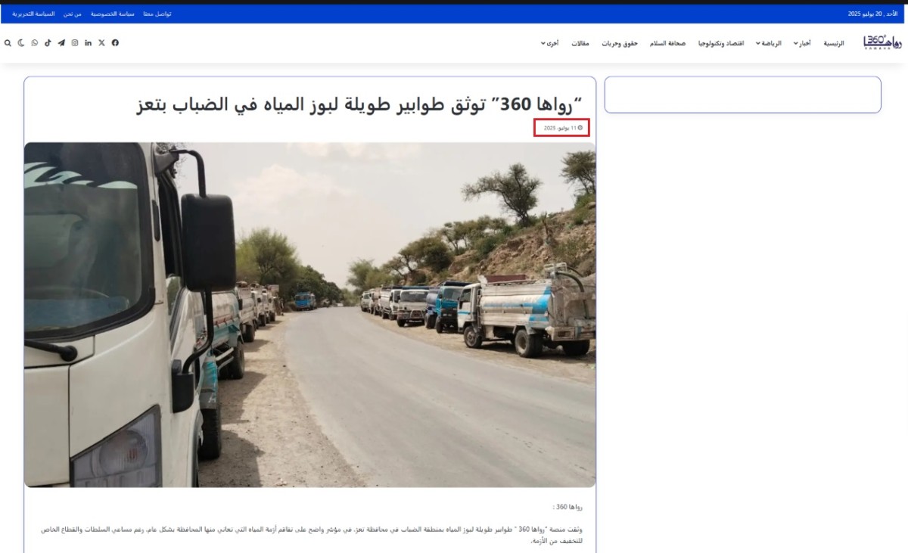Viewport: 908px width, 553px height.
Task: Open the site search icon
Action: [8, 43]
